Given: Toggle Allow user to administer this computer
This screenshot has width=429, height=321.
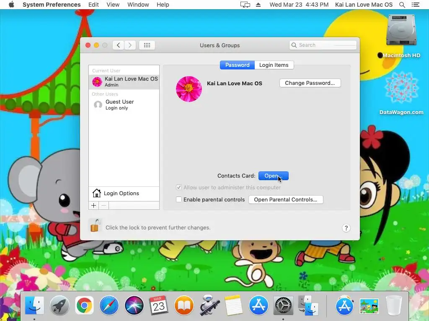Looking at the screenshot, I should pos(178,188).
